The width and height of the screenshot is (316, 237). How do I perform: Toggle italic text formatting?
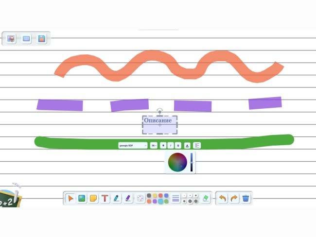click(170, 145)
